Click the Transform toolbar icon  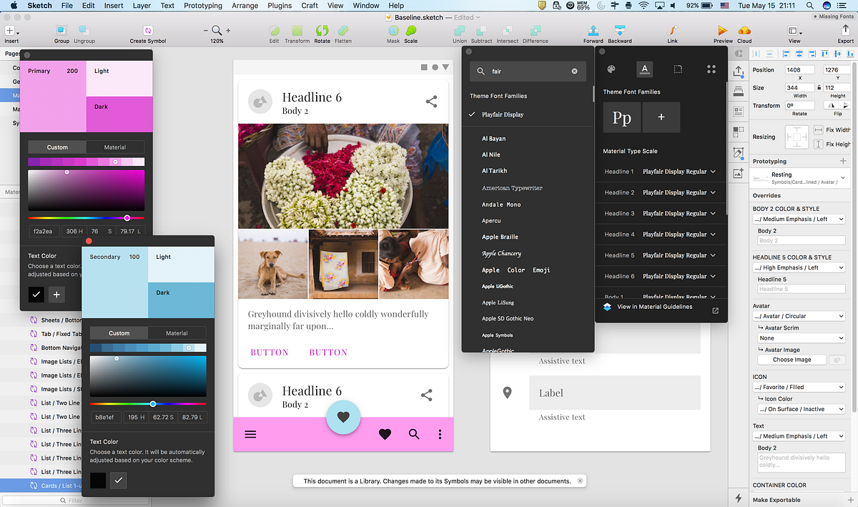(297, 31)
